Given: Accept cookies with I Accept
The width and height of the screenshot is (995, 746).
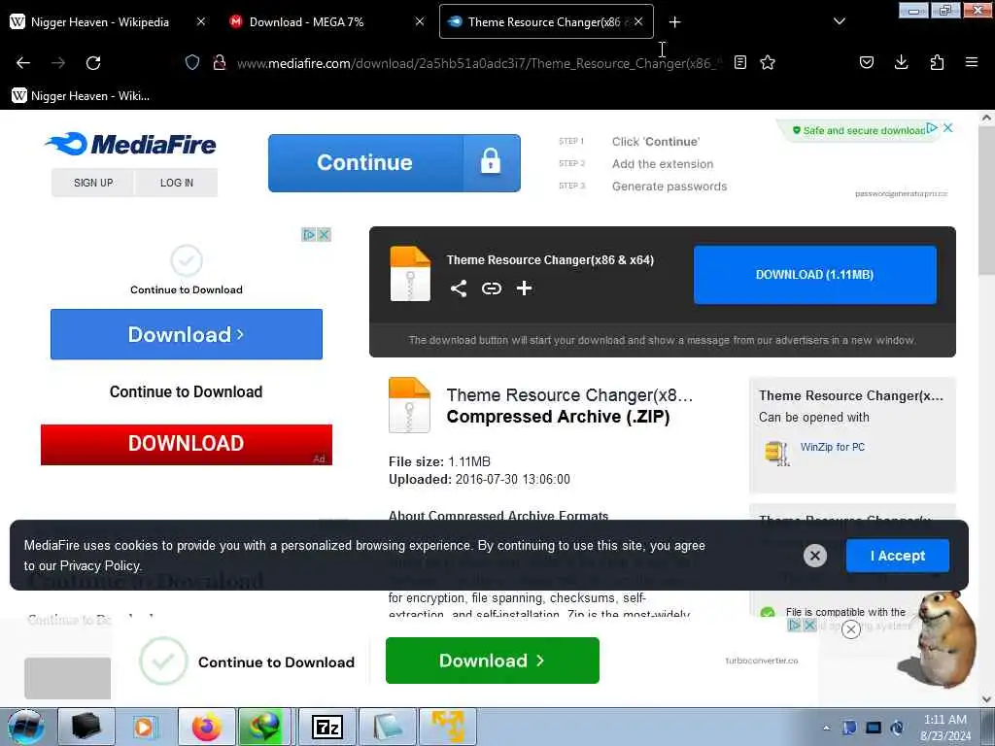Looking at the screenshot, I should pyautogui.click(x=897, y=556).
